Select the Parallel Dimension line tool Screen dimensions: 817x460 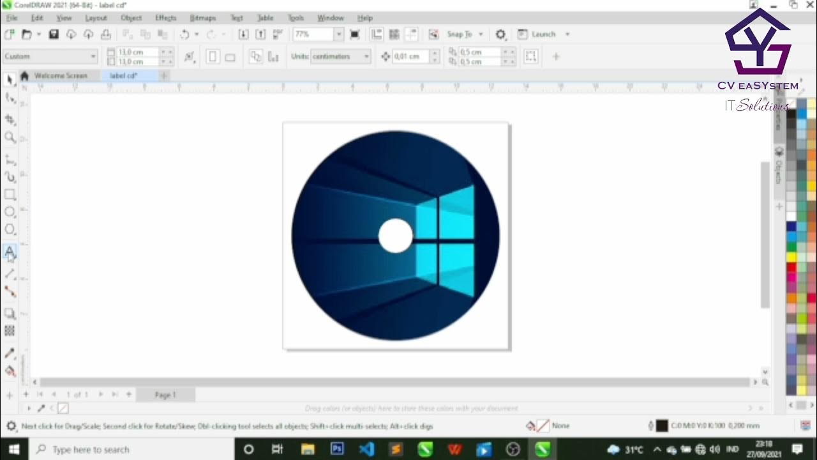[x=10, y=273]
